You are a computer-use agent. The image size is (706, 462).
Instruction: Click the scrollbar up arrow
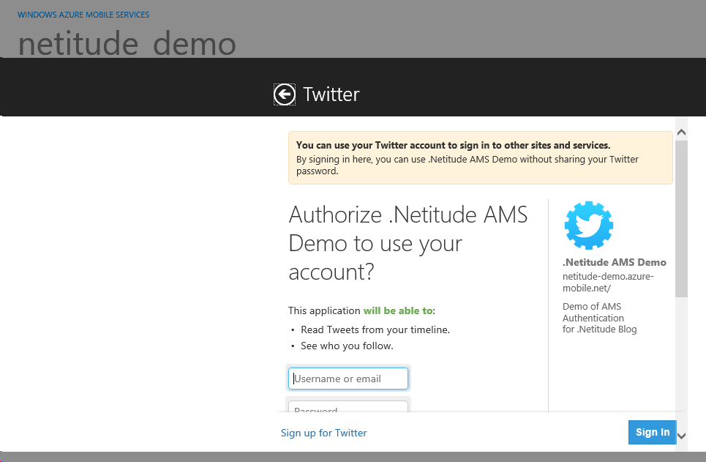681,132
